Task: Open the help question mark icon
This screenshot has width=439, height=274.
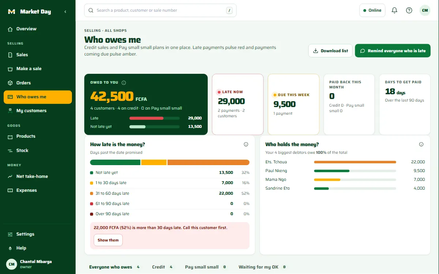Action: tap(409, 10)
